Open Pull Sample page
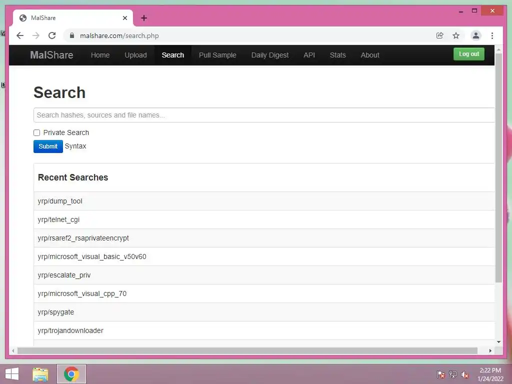Image resolution: width=512 pixels, height=384 pixels. (x=217, y=55)
